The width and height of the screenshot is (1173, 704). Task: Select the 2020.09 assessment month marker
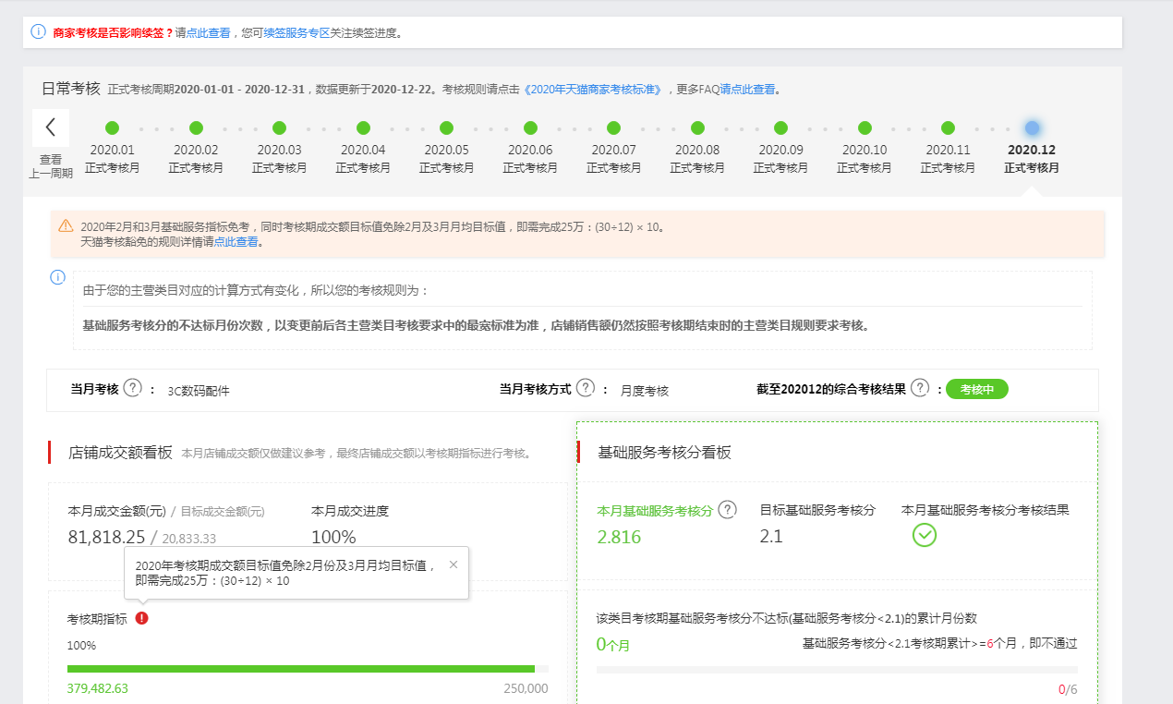click(781, 128)
